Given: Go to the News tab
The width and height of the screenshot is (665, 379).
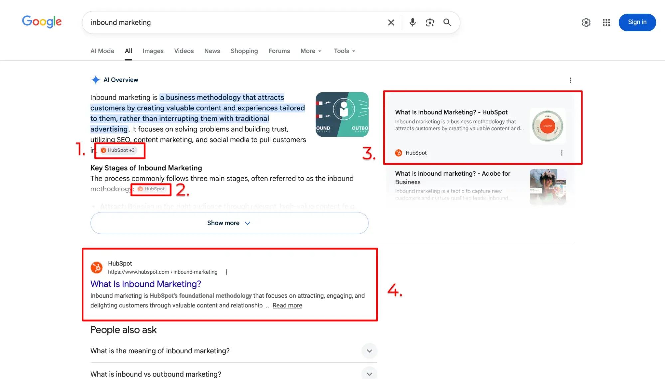Looking at the screenshot, I should (x=212, y=51).
